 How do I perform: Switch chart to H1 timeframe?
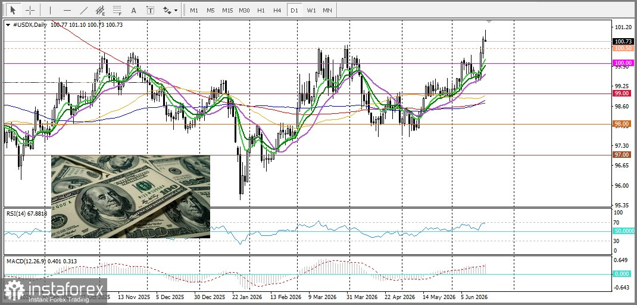coord(261,10)
